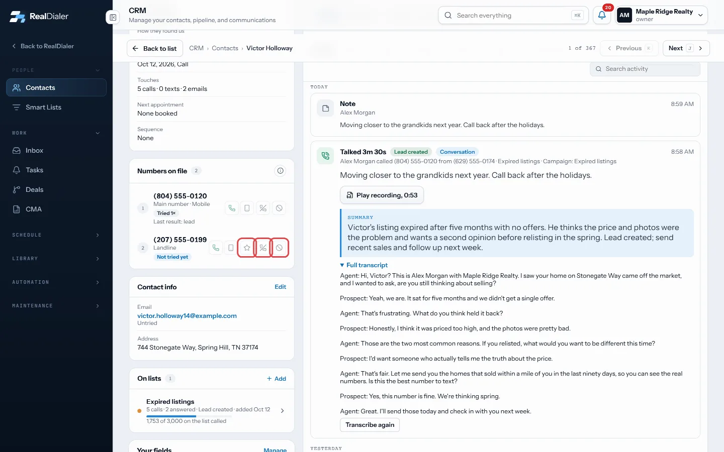
Task: Open Tasks in the sidebar
Action: click(56, 170)
